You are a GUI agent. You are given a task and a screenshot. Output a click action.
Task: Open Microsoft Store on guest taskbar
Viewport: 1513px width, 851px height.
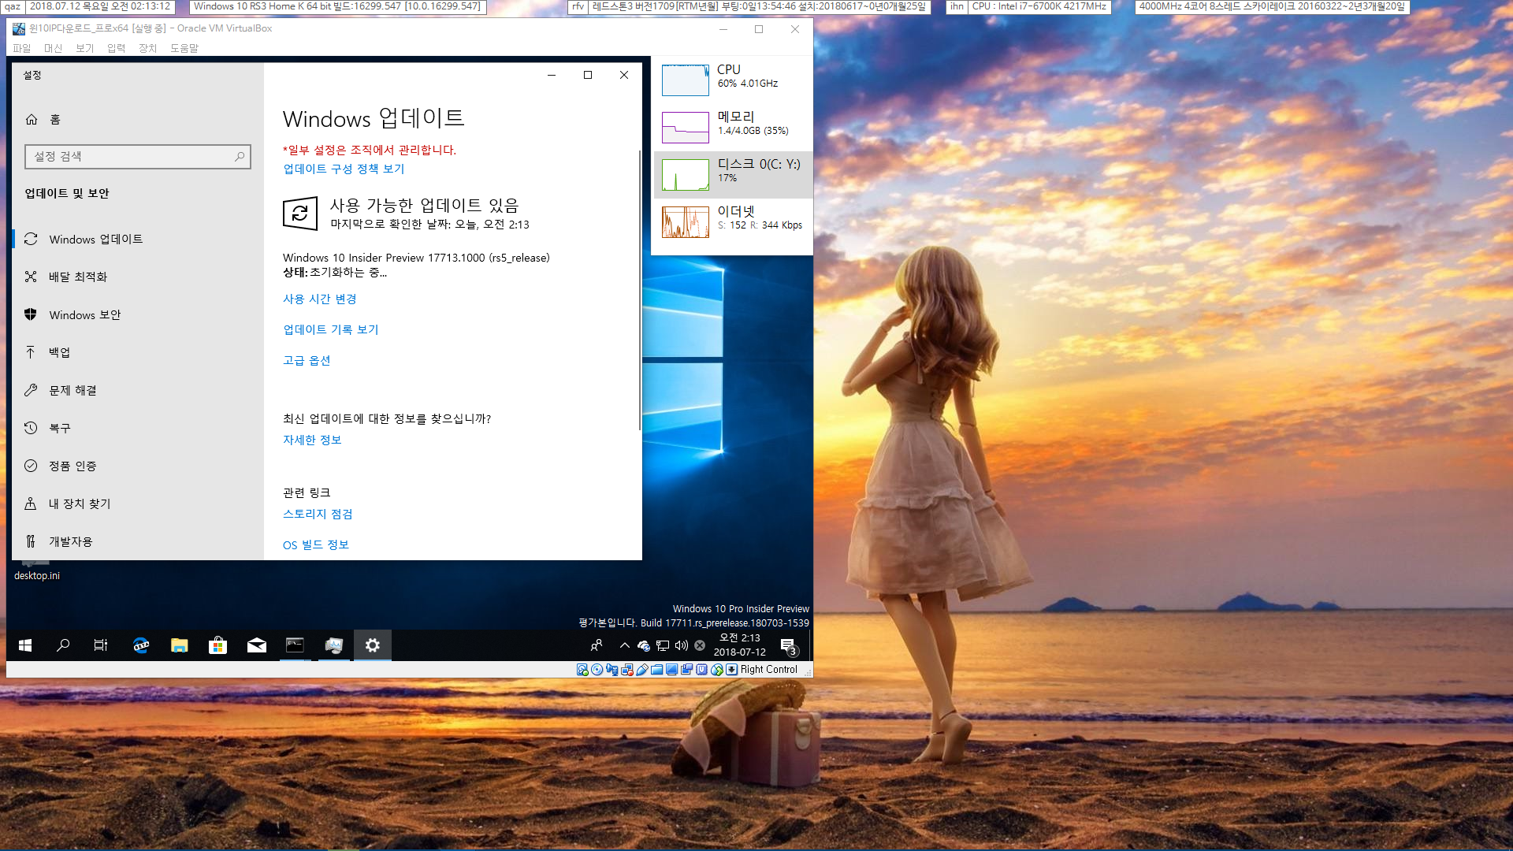218,645
